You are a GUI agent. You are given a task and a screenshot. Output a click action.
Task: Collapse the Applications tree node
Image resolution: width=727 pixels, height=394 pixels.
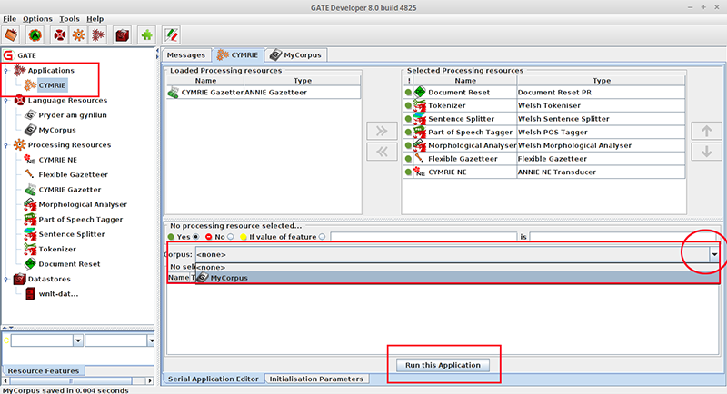click(6, 71)
